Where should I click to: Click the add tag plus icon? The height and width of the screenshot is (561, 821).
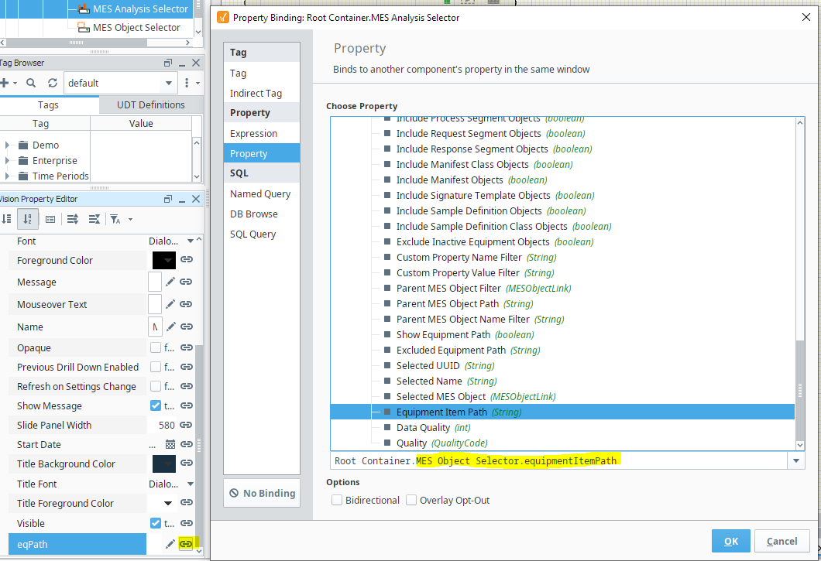pyautogui.click(x=5, y=83)
